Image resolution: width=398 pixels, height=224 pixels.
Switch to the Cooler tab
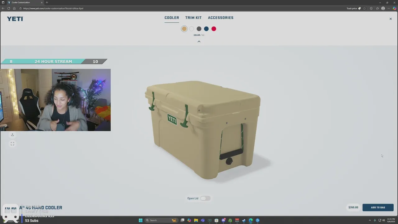click(x=172, y=18)
